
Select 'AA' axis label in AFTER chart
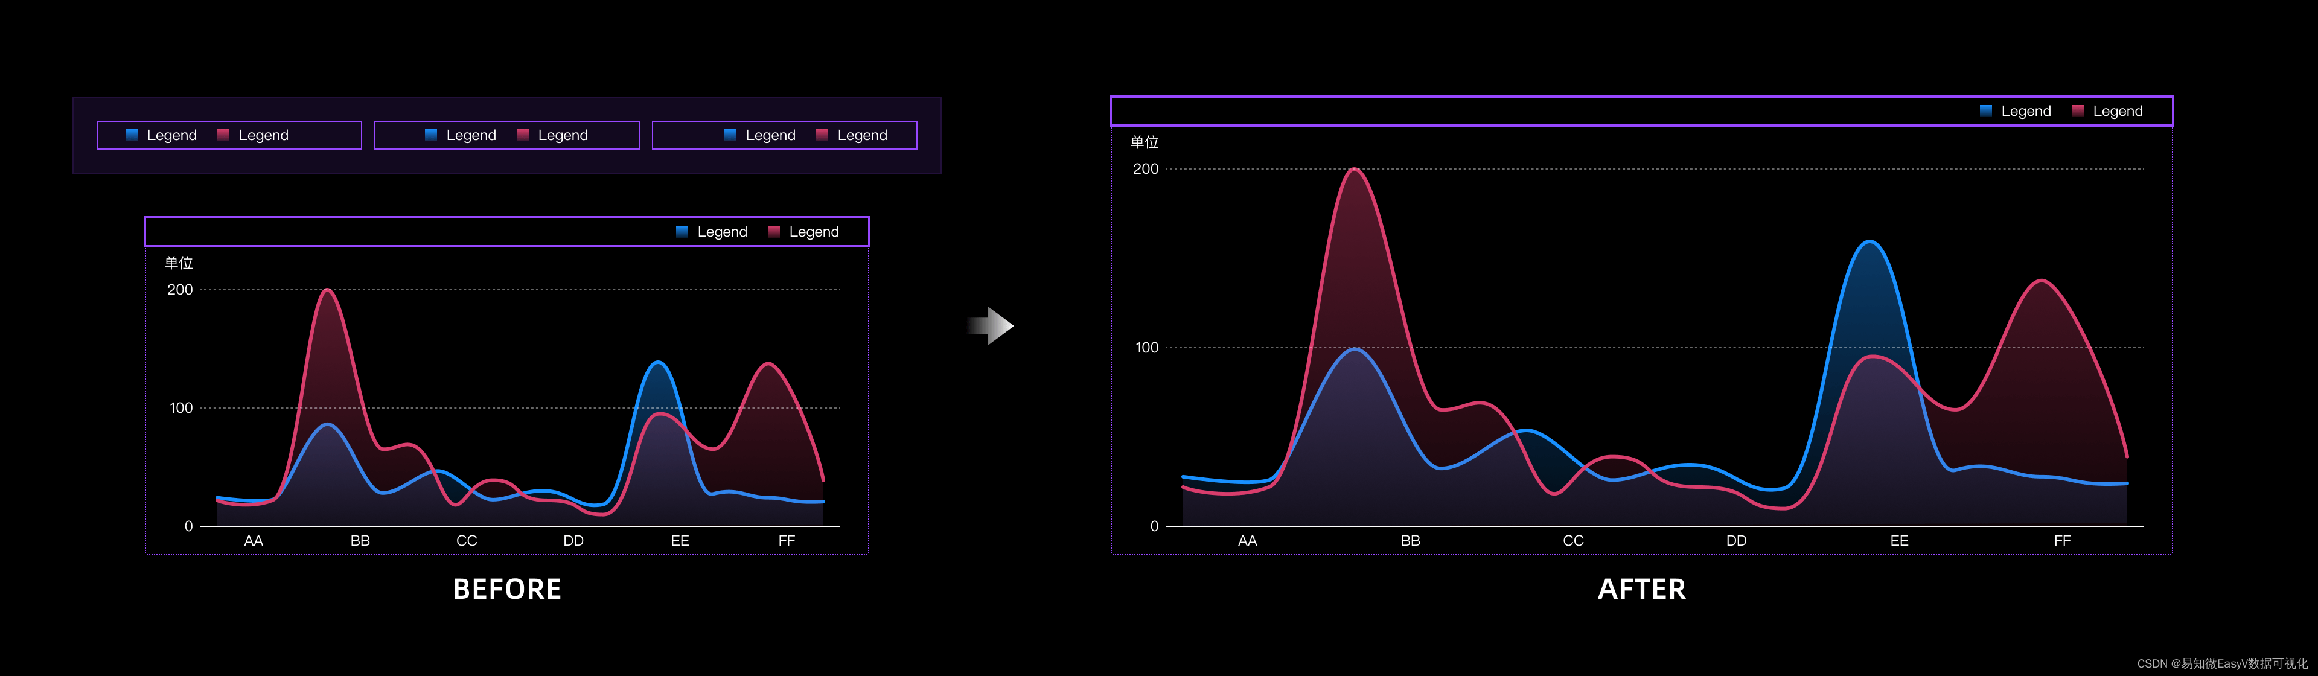point(1247,540)
